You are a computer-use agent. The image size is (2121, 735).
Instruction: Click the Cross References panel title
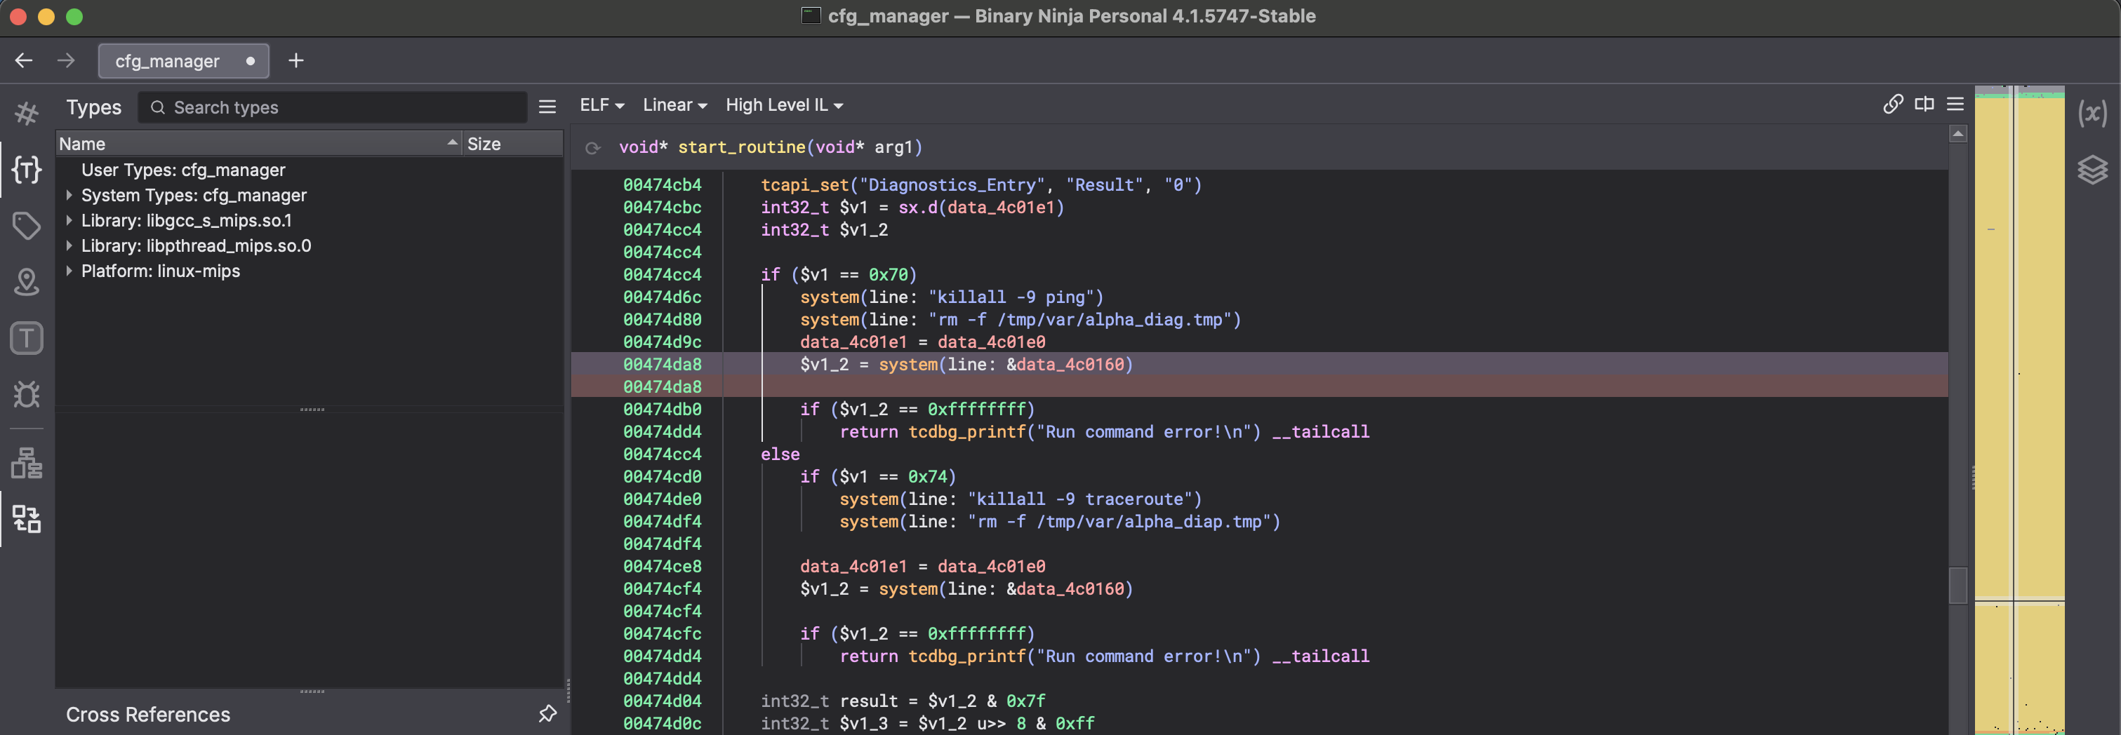coord(148,715)
